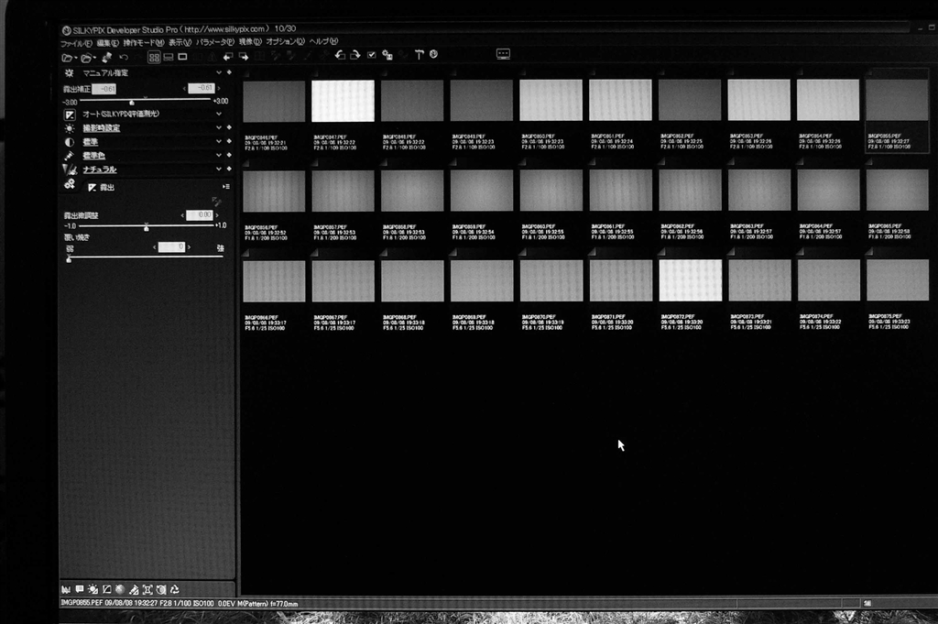This screenshot has width=938, height=624.
Task: Click the diamond button beside マニュアル指定
Action: [x=229, y=72]
